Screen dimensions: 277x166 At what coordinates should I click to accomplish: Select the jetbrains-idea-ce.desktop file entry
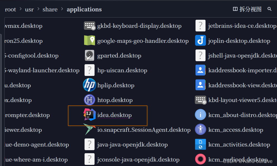(242, 26)
